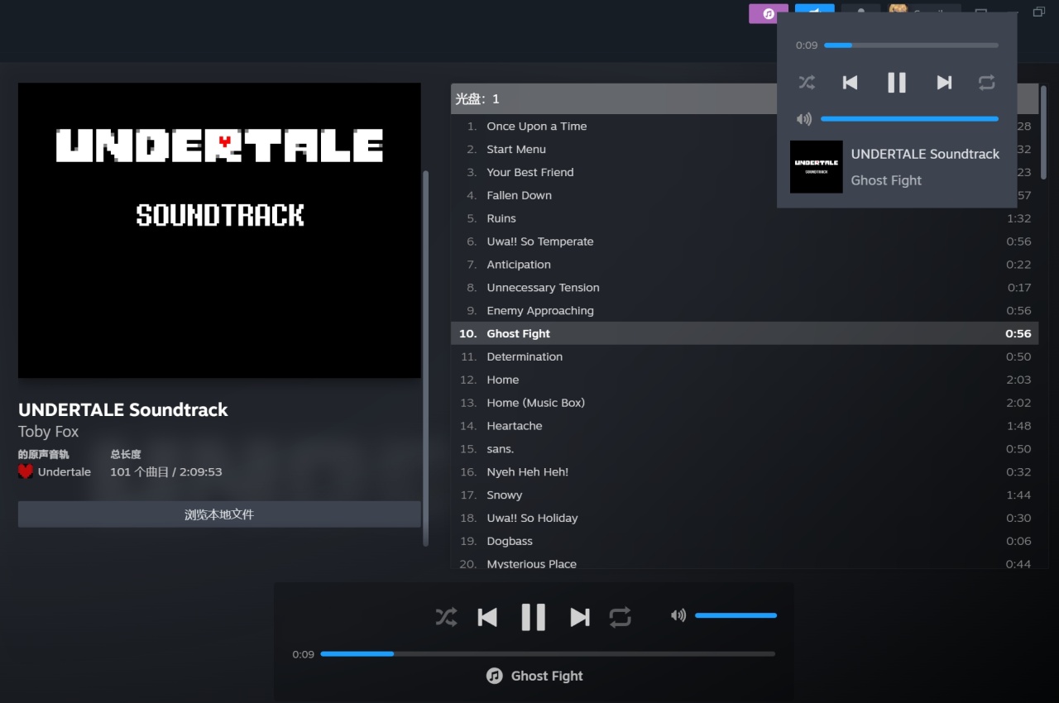Play track 11 Determination
1059x703 pixels.
click(745, 356)
